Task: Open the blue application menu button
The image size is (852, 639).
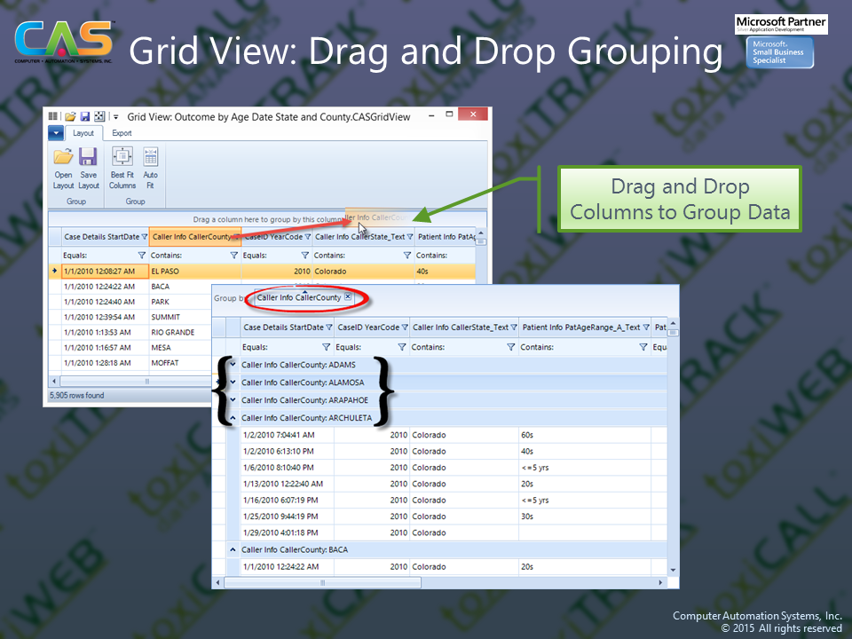Action: [x=56, y=133]
